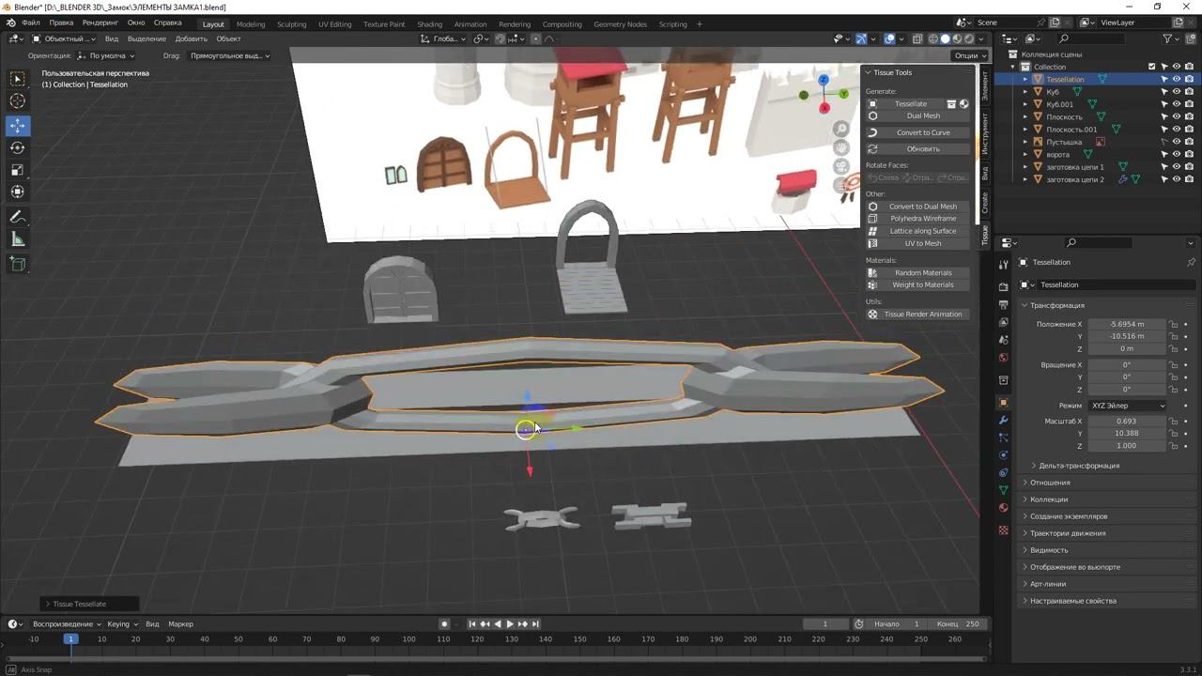Click the Положение X value field
Image resolution: width=1202 pixels, height=676 pixels.
1126,324
